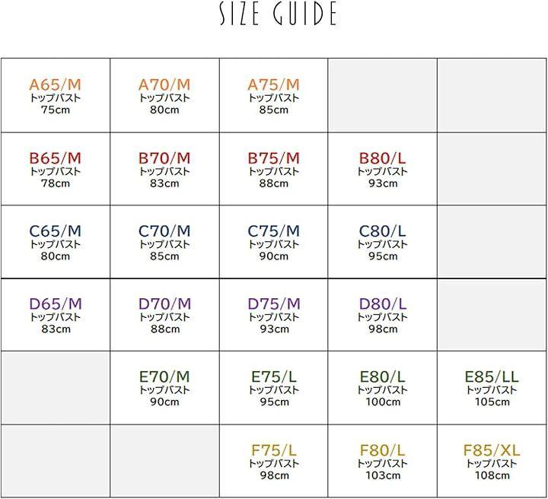Click the E80/L 100cm cell
This screenshot has height=499, width=548.
point(383,388)
